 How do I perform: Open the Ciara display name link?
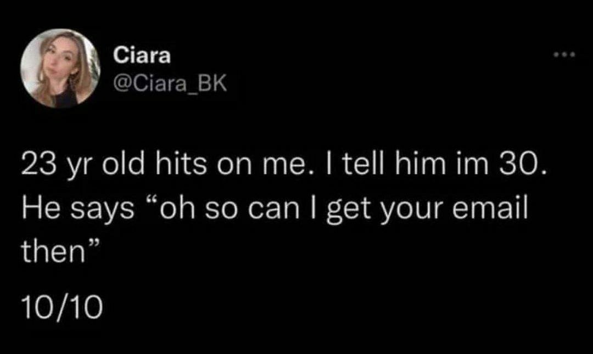142,55
